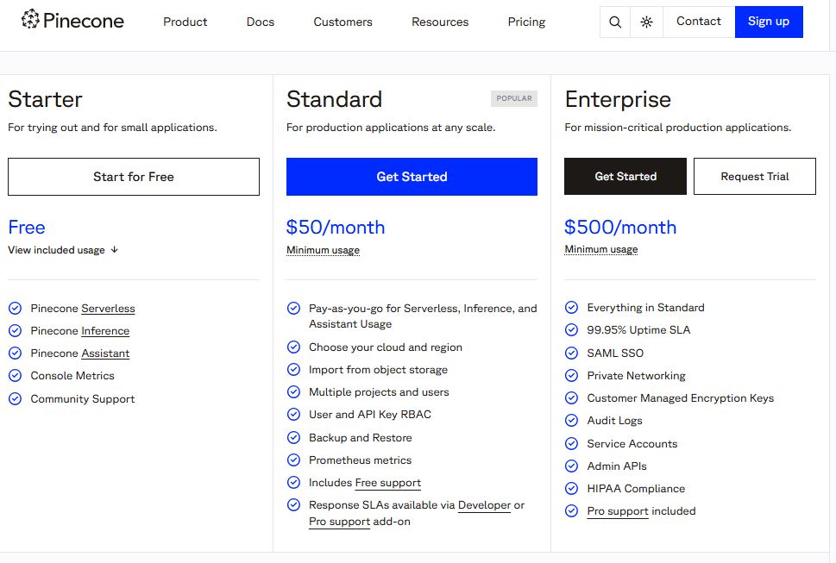Viewport: 836px width, 563px height.
Task: Click check icon beside Console Metrics
Action: (15, 376)
